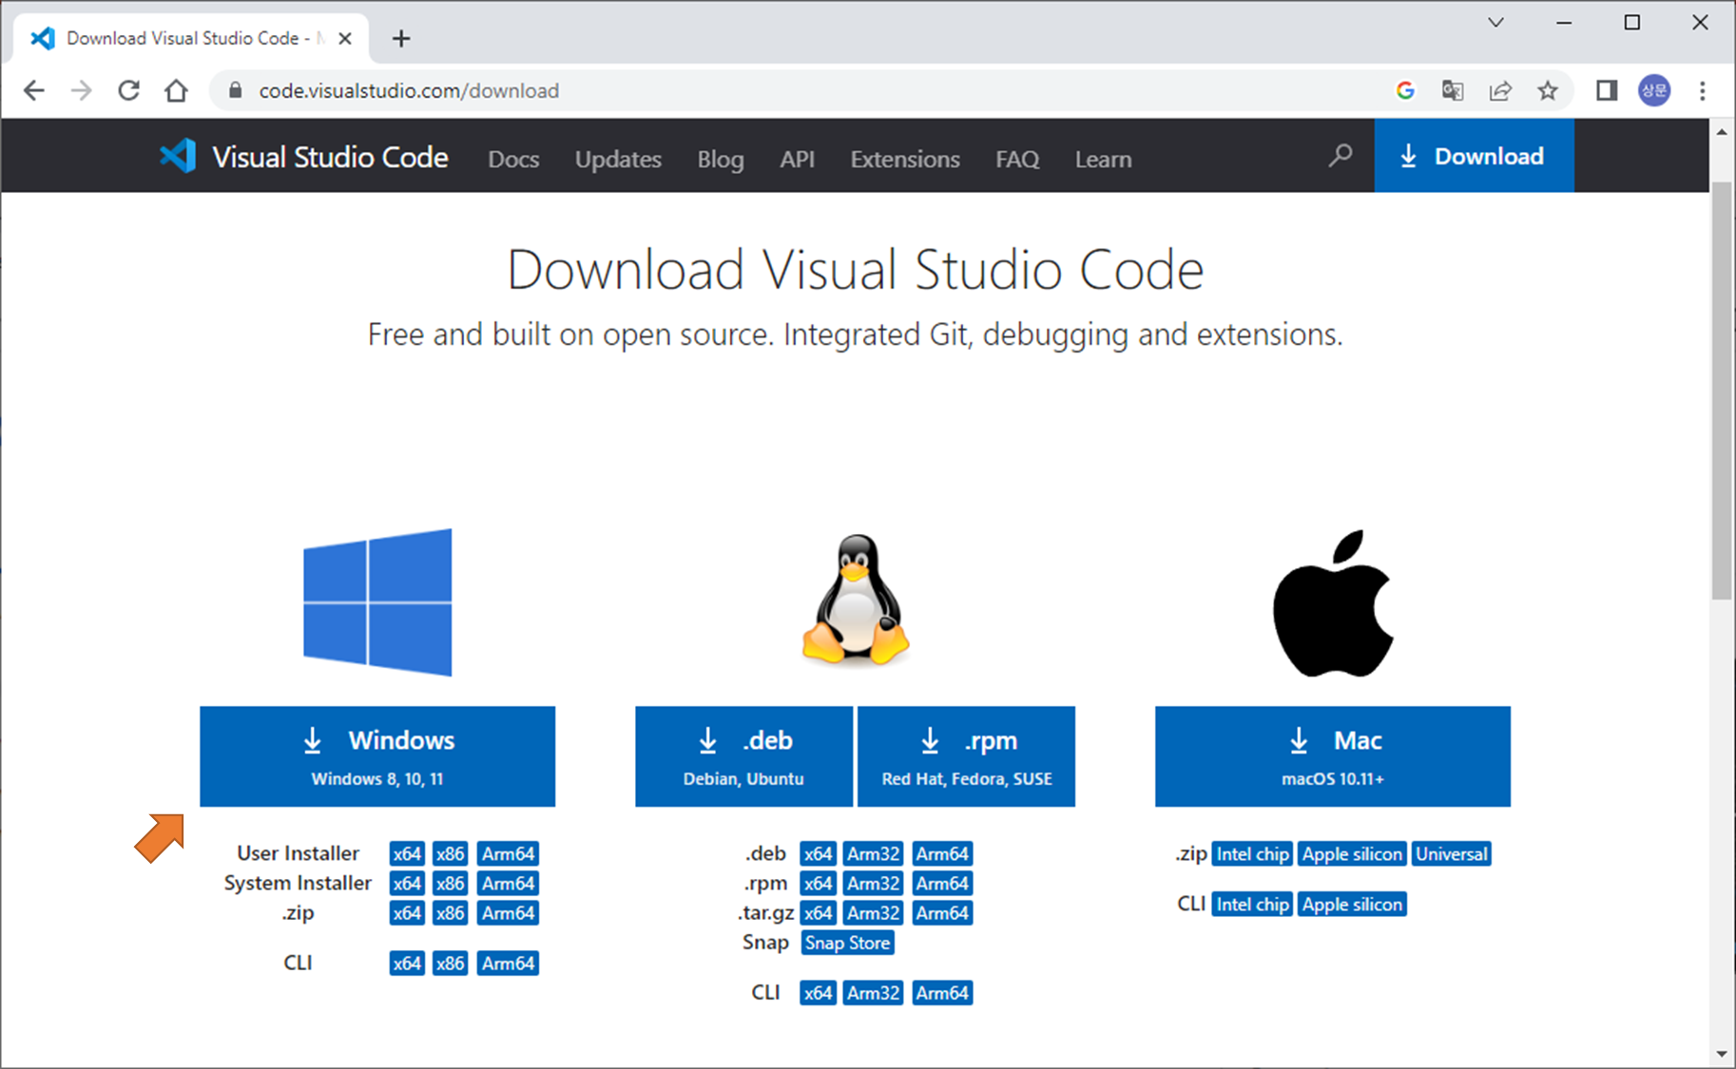
Task: Click the Google icon in address bar
Action: pos(1405,90)
